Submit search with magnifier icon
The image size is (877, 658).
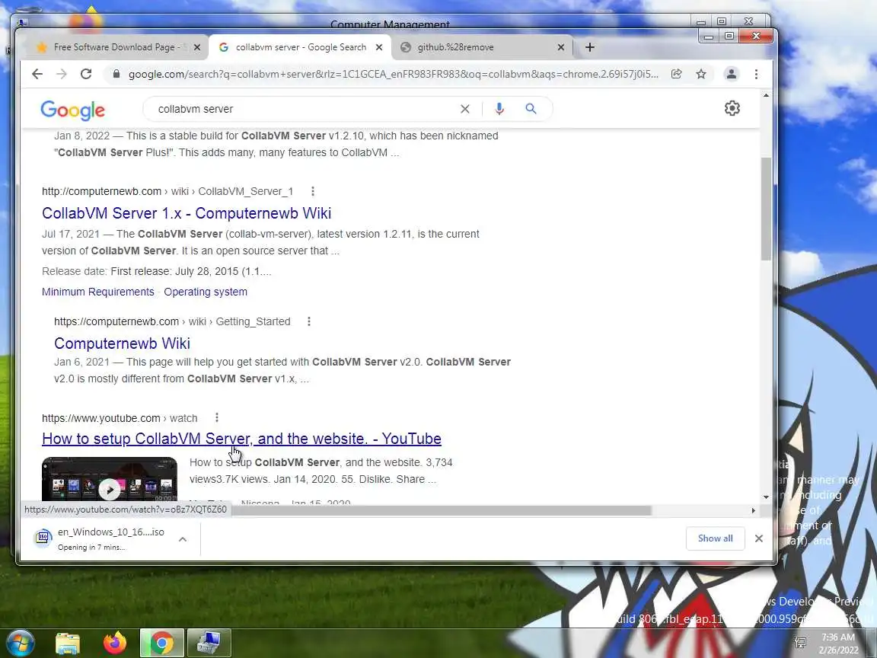(x=531, y=109)
